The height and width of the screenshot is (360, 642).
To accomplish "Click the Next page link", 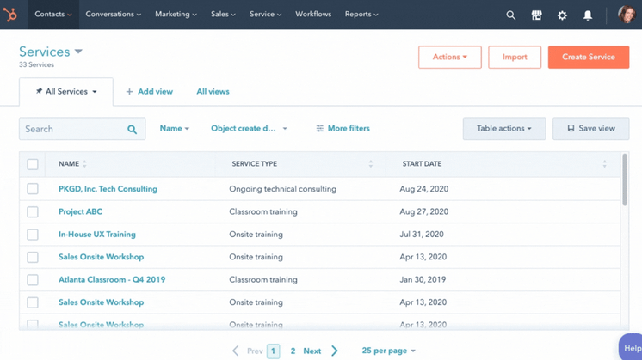I will [x=312, y=351].
